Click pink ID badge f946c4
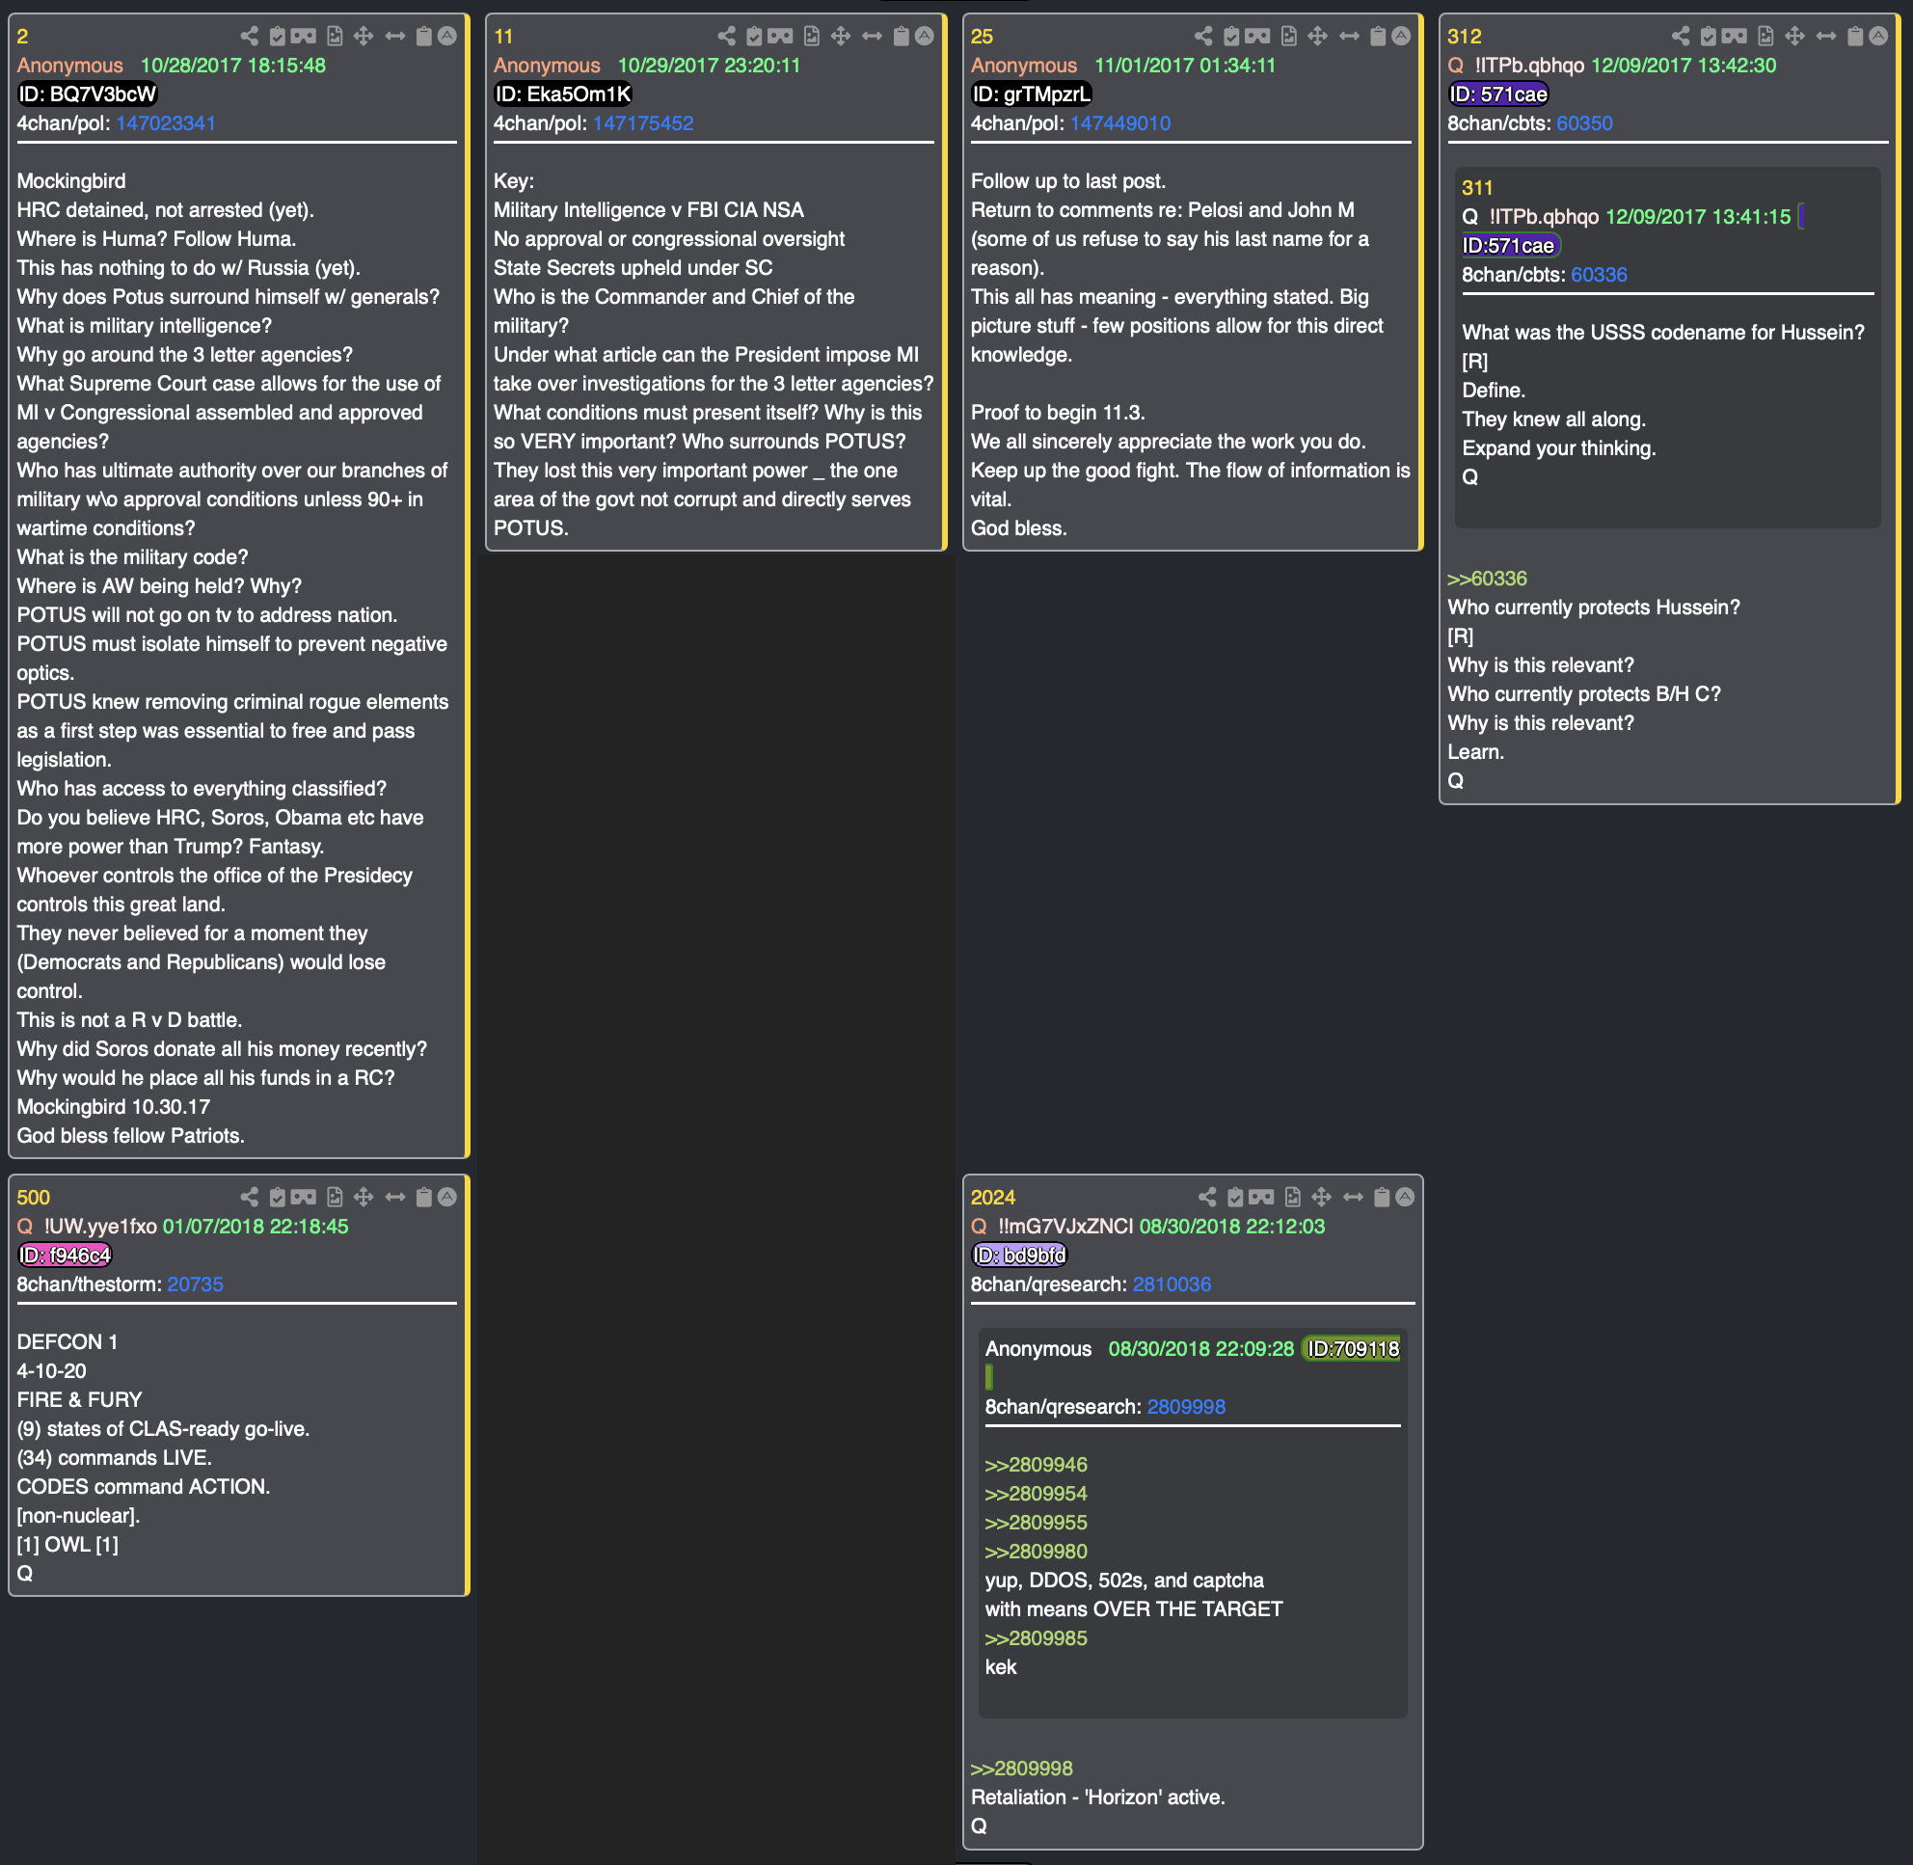 (x=65, y=1255)
